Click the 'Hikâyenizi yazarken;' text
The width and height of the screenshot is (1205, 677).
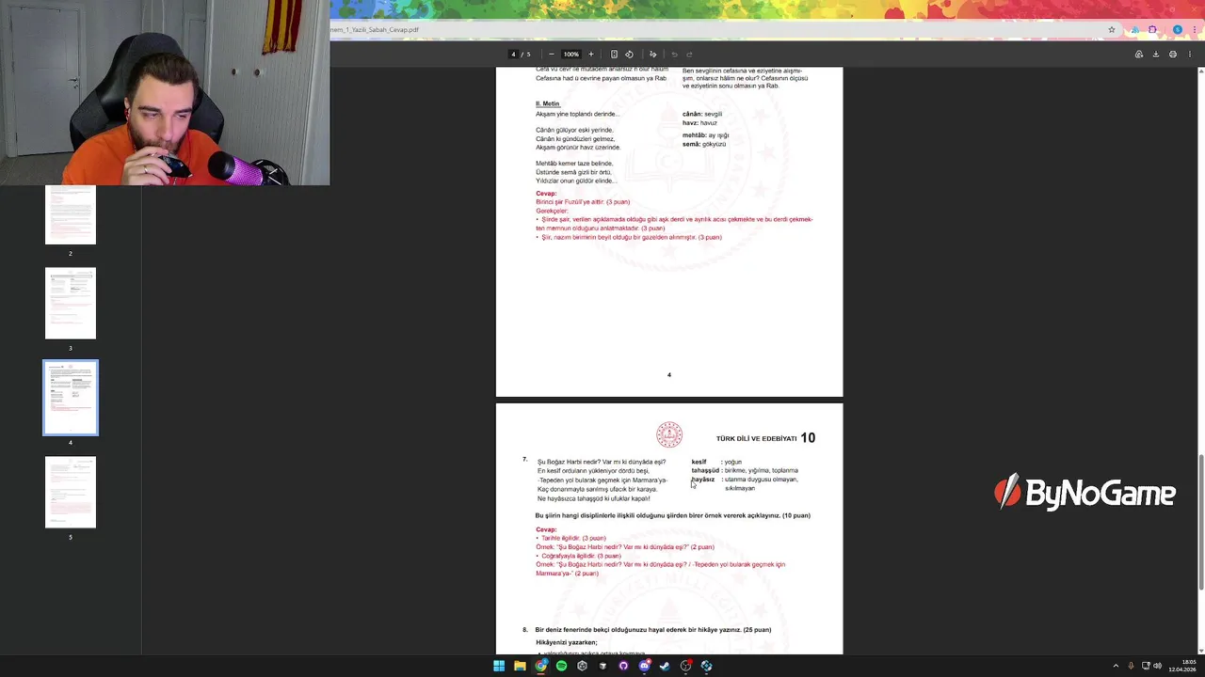pyautogui.click(x=567, y=642)
